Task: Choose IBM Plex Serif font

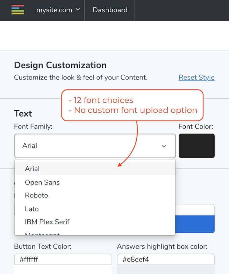Action: point(95,222)
